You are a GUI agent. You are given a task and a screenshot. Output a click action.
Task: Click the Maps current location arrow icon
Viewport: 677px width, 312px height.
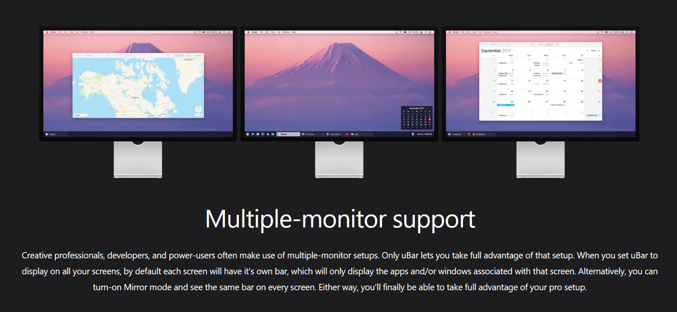tap(109, 55)
